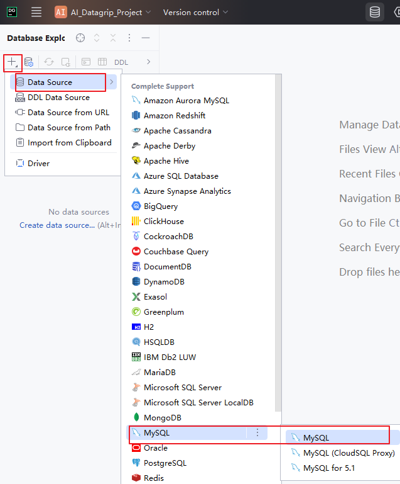Screen dimensions: 400x484
Task: Open data source properties icon
Action: (x=29, y=62)
